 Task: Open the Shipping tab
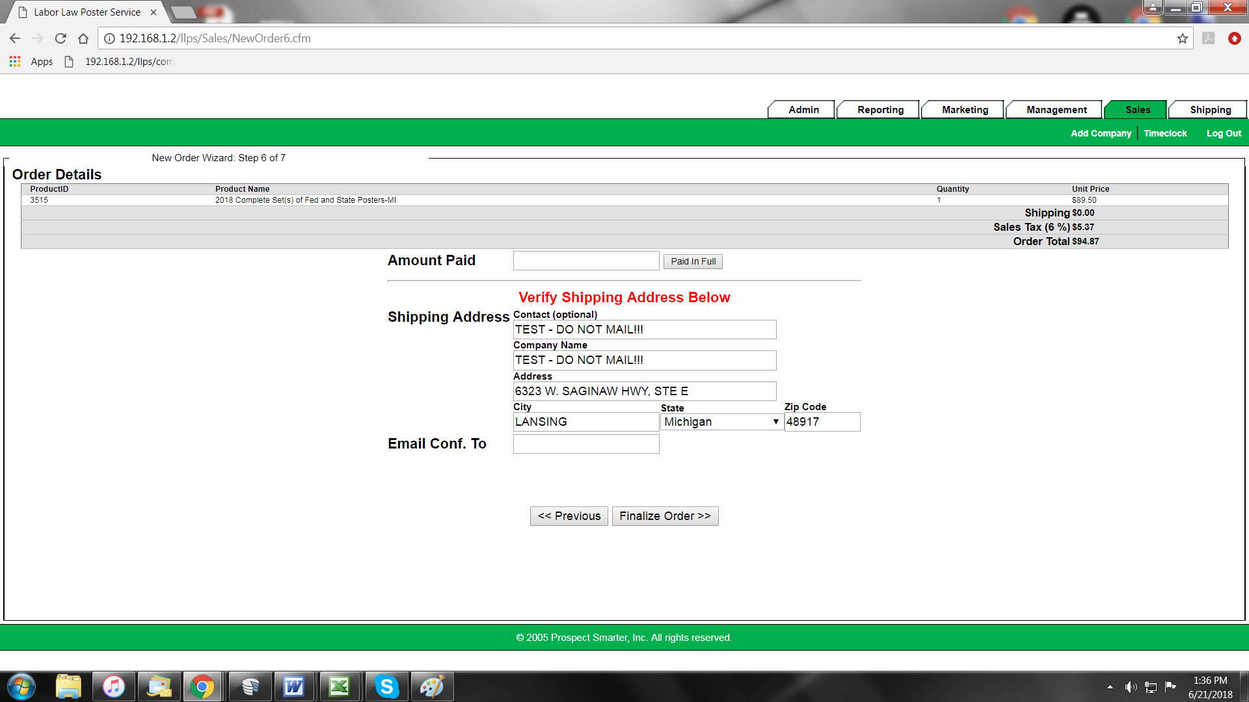point(1210,110)
